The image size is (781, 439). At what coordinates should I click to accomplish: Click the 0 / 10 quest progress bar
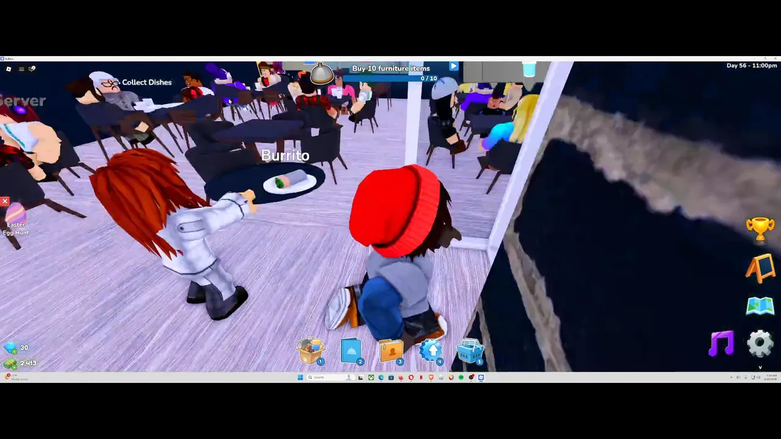coord(392,78)
